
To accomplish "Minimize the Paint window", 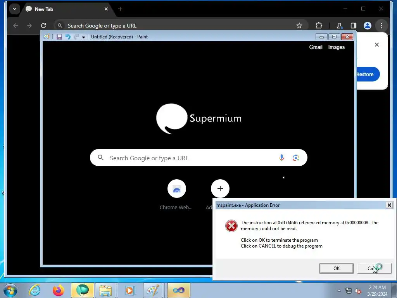I will (321, 37).
